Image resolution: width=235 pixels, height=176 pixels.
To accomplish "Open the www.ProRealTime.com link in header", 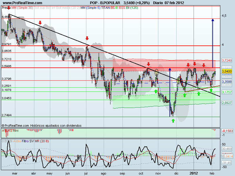I will pyautogui.click(x=23, y=3).
